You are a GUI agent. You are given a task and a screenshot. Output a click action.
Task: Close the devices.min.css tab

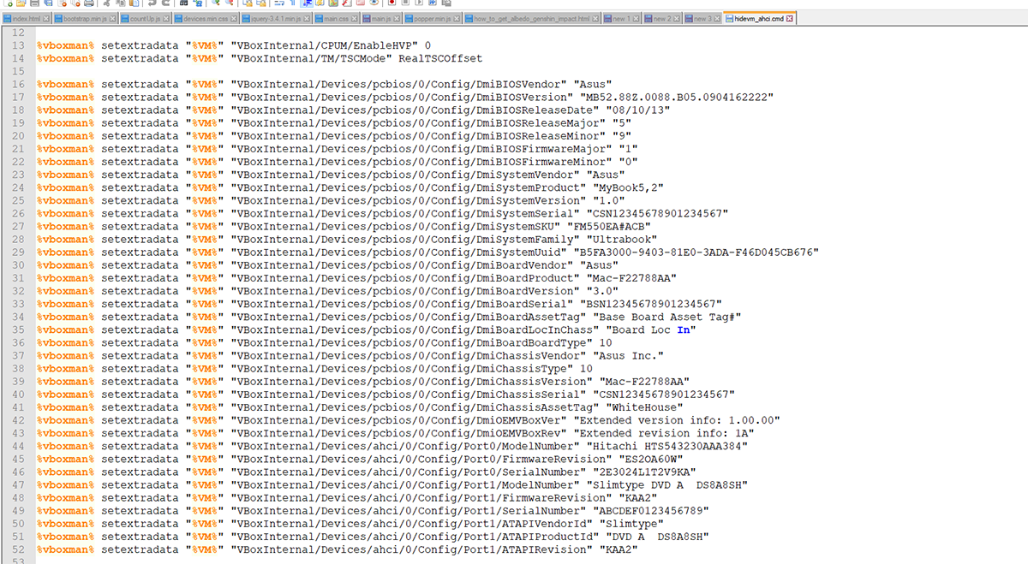(x=233, y=19)
